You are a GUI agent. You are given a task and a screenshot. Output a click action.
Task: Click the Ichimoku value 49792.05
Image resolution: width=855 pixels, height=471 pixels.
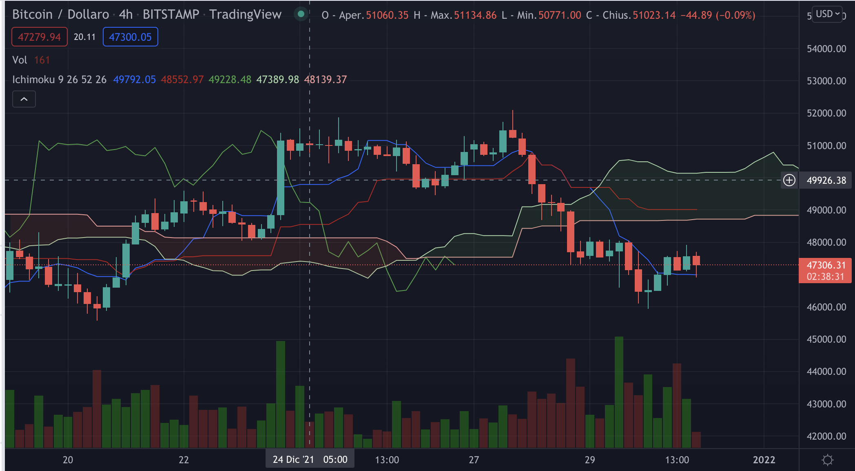pyautogui.click(x=135, y=79)
